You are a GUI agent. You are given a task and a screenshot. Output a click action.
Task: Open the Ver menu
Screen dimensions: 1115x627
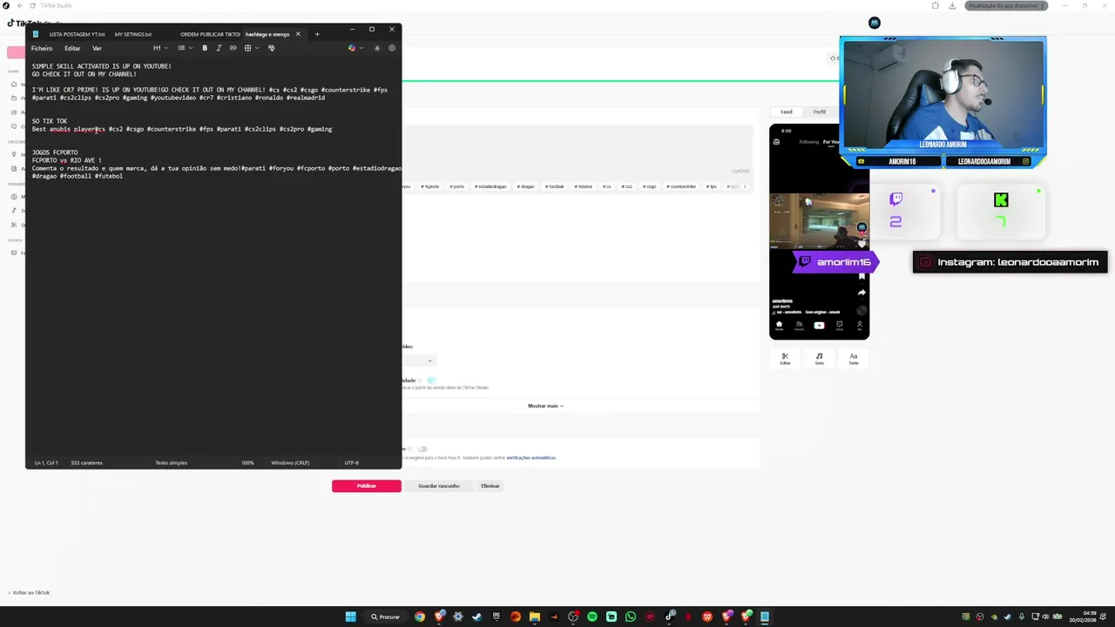97,48
